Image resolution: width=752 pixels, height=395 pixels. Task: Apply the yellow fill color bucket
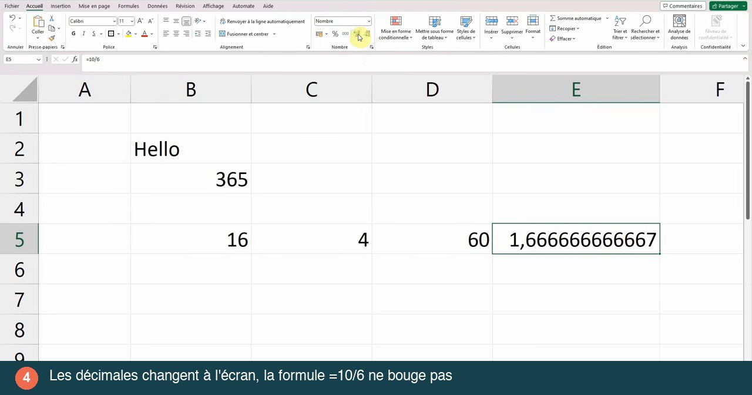pyautogui.click(x=128, y=34)
